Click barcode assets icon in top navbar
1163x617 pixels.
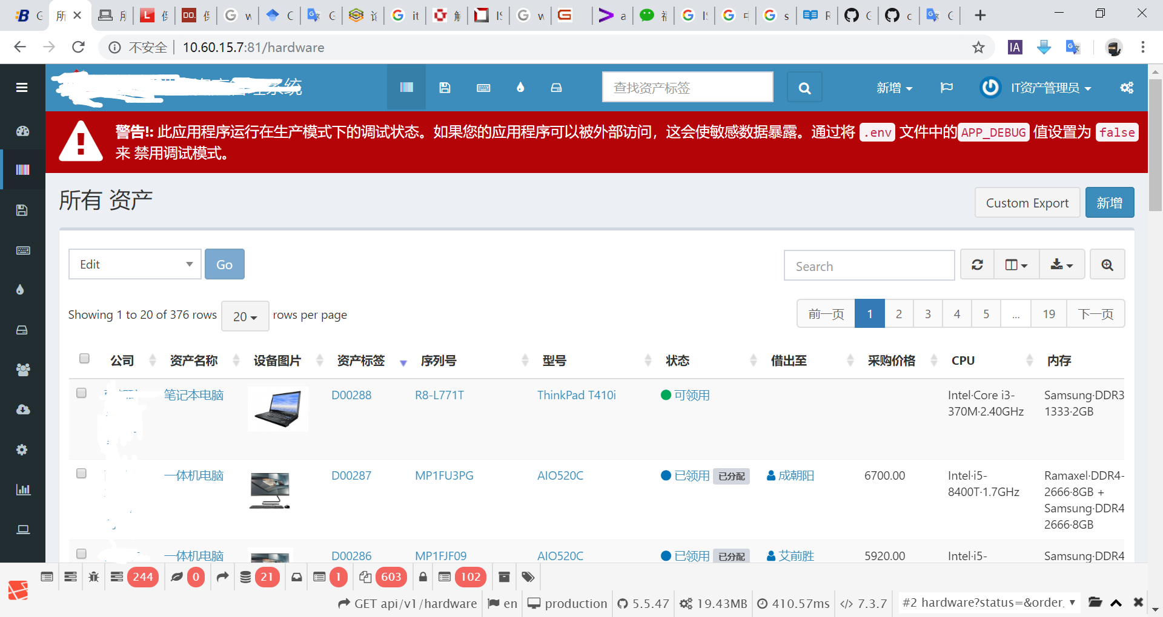(x=406, y=88)
